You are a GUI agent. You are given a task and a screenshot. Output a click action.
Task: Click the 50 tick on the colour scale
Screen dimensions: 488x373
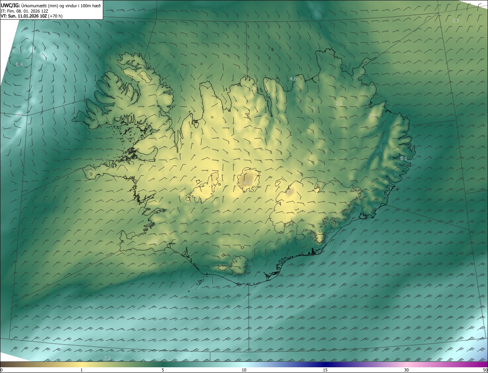pyautogui.click(x=485, y=370)
